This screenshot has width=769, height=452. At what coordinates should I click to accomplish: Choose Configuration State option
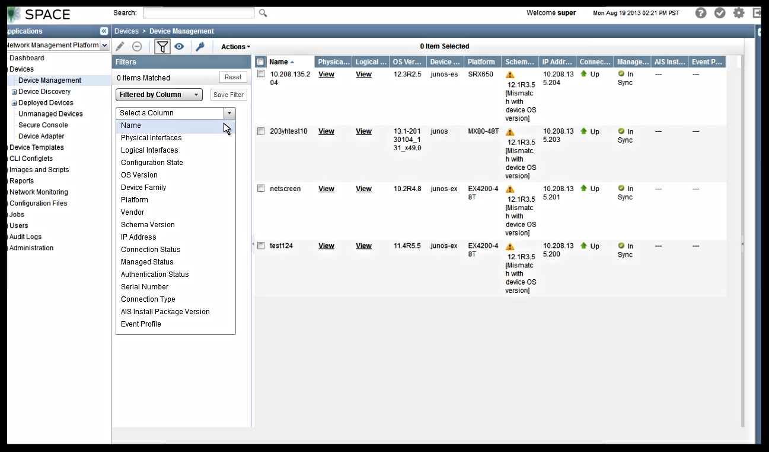[176, 163]
